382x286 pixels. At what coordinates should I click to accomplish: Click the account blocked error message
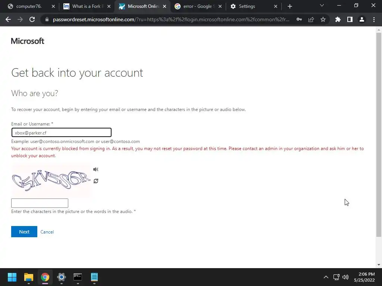click(x=187, y=152)
